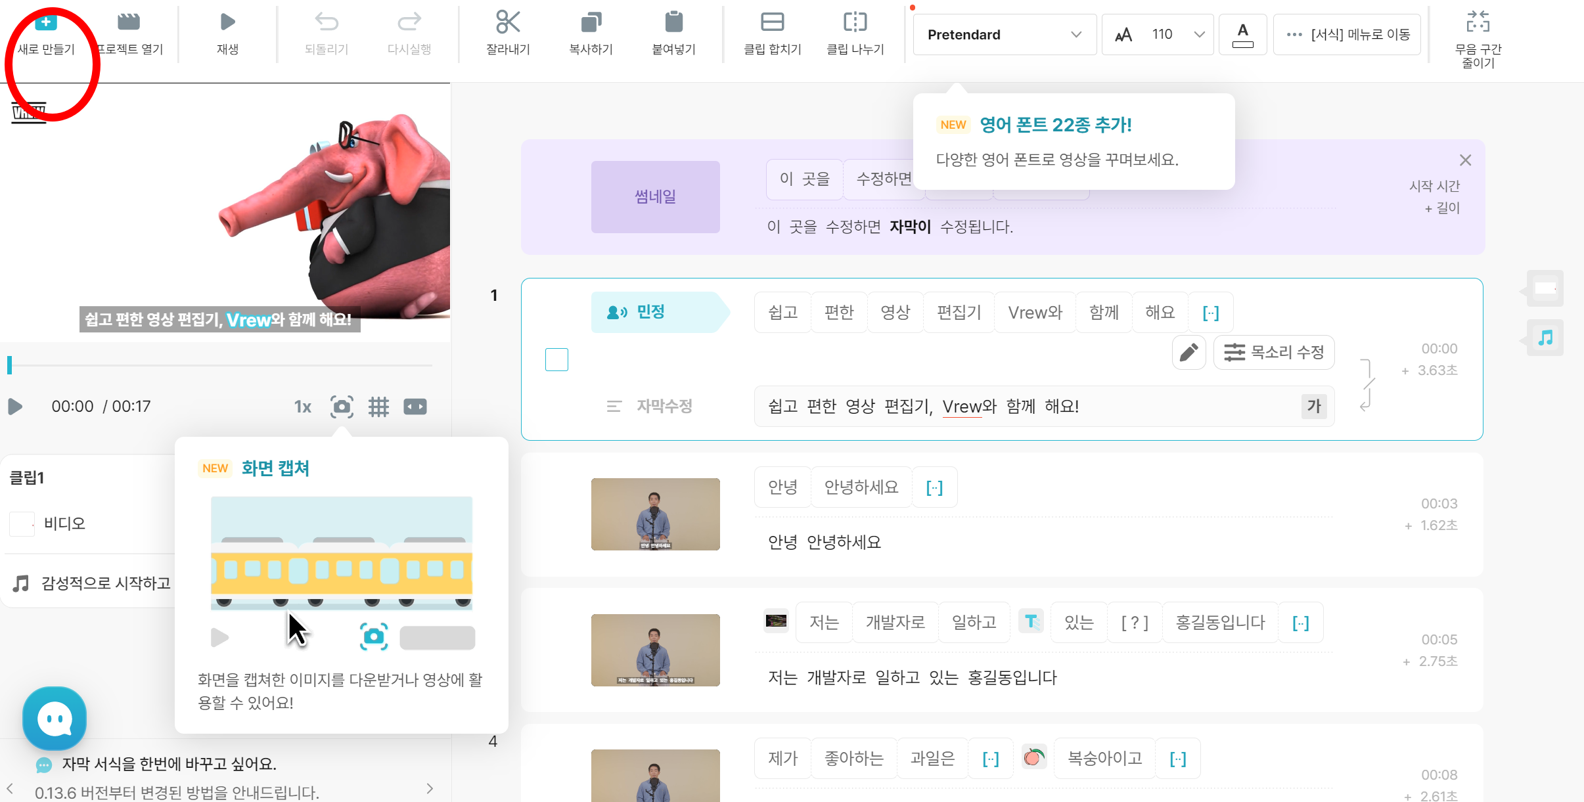The image size is (1584, 802).
Task: Click the Paste clipboard icon
Action: (673, 22)
